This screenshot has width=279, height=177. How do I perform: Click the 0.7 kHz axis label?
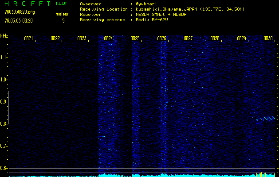point(3,146)
